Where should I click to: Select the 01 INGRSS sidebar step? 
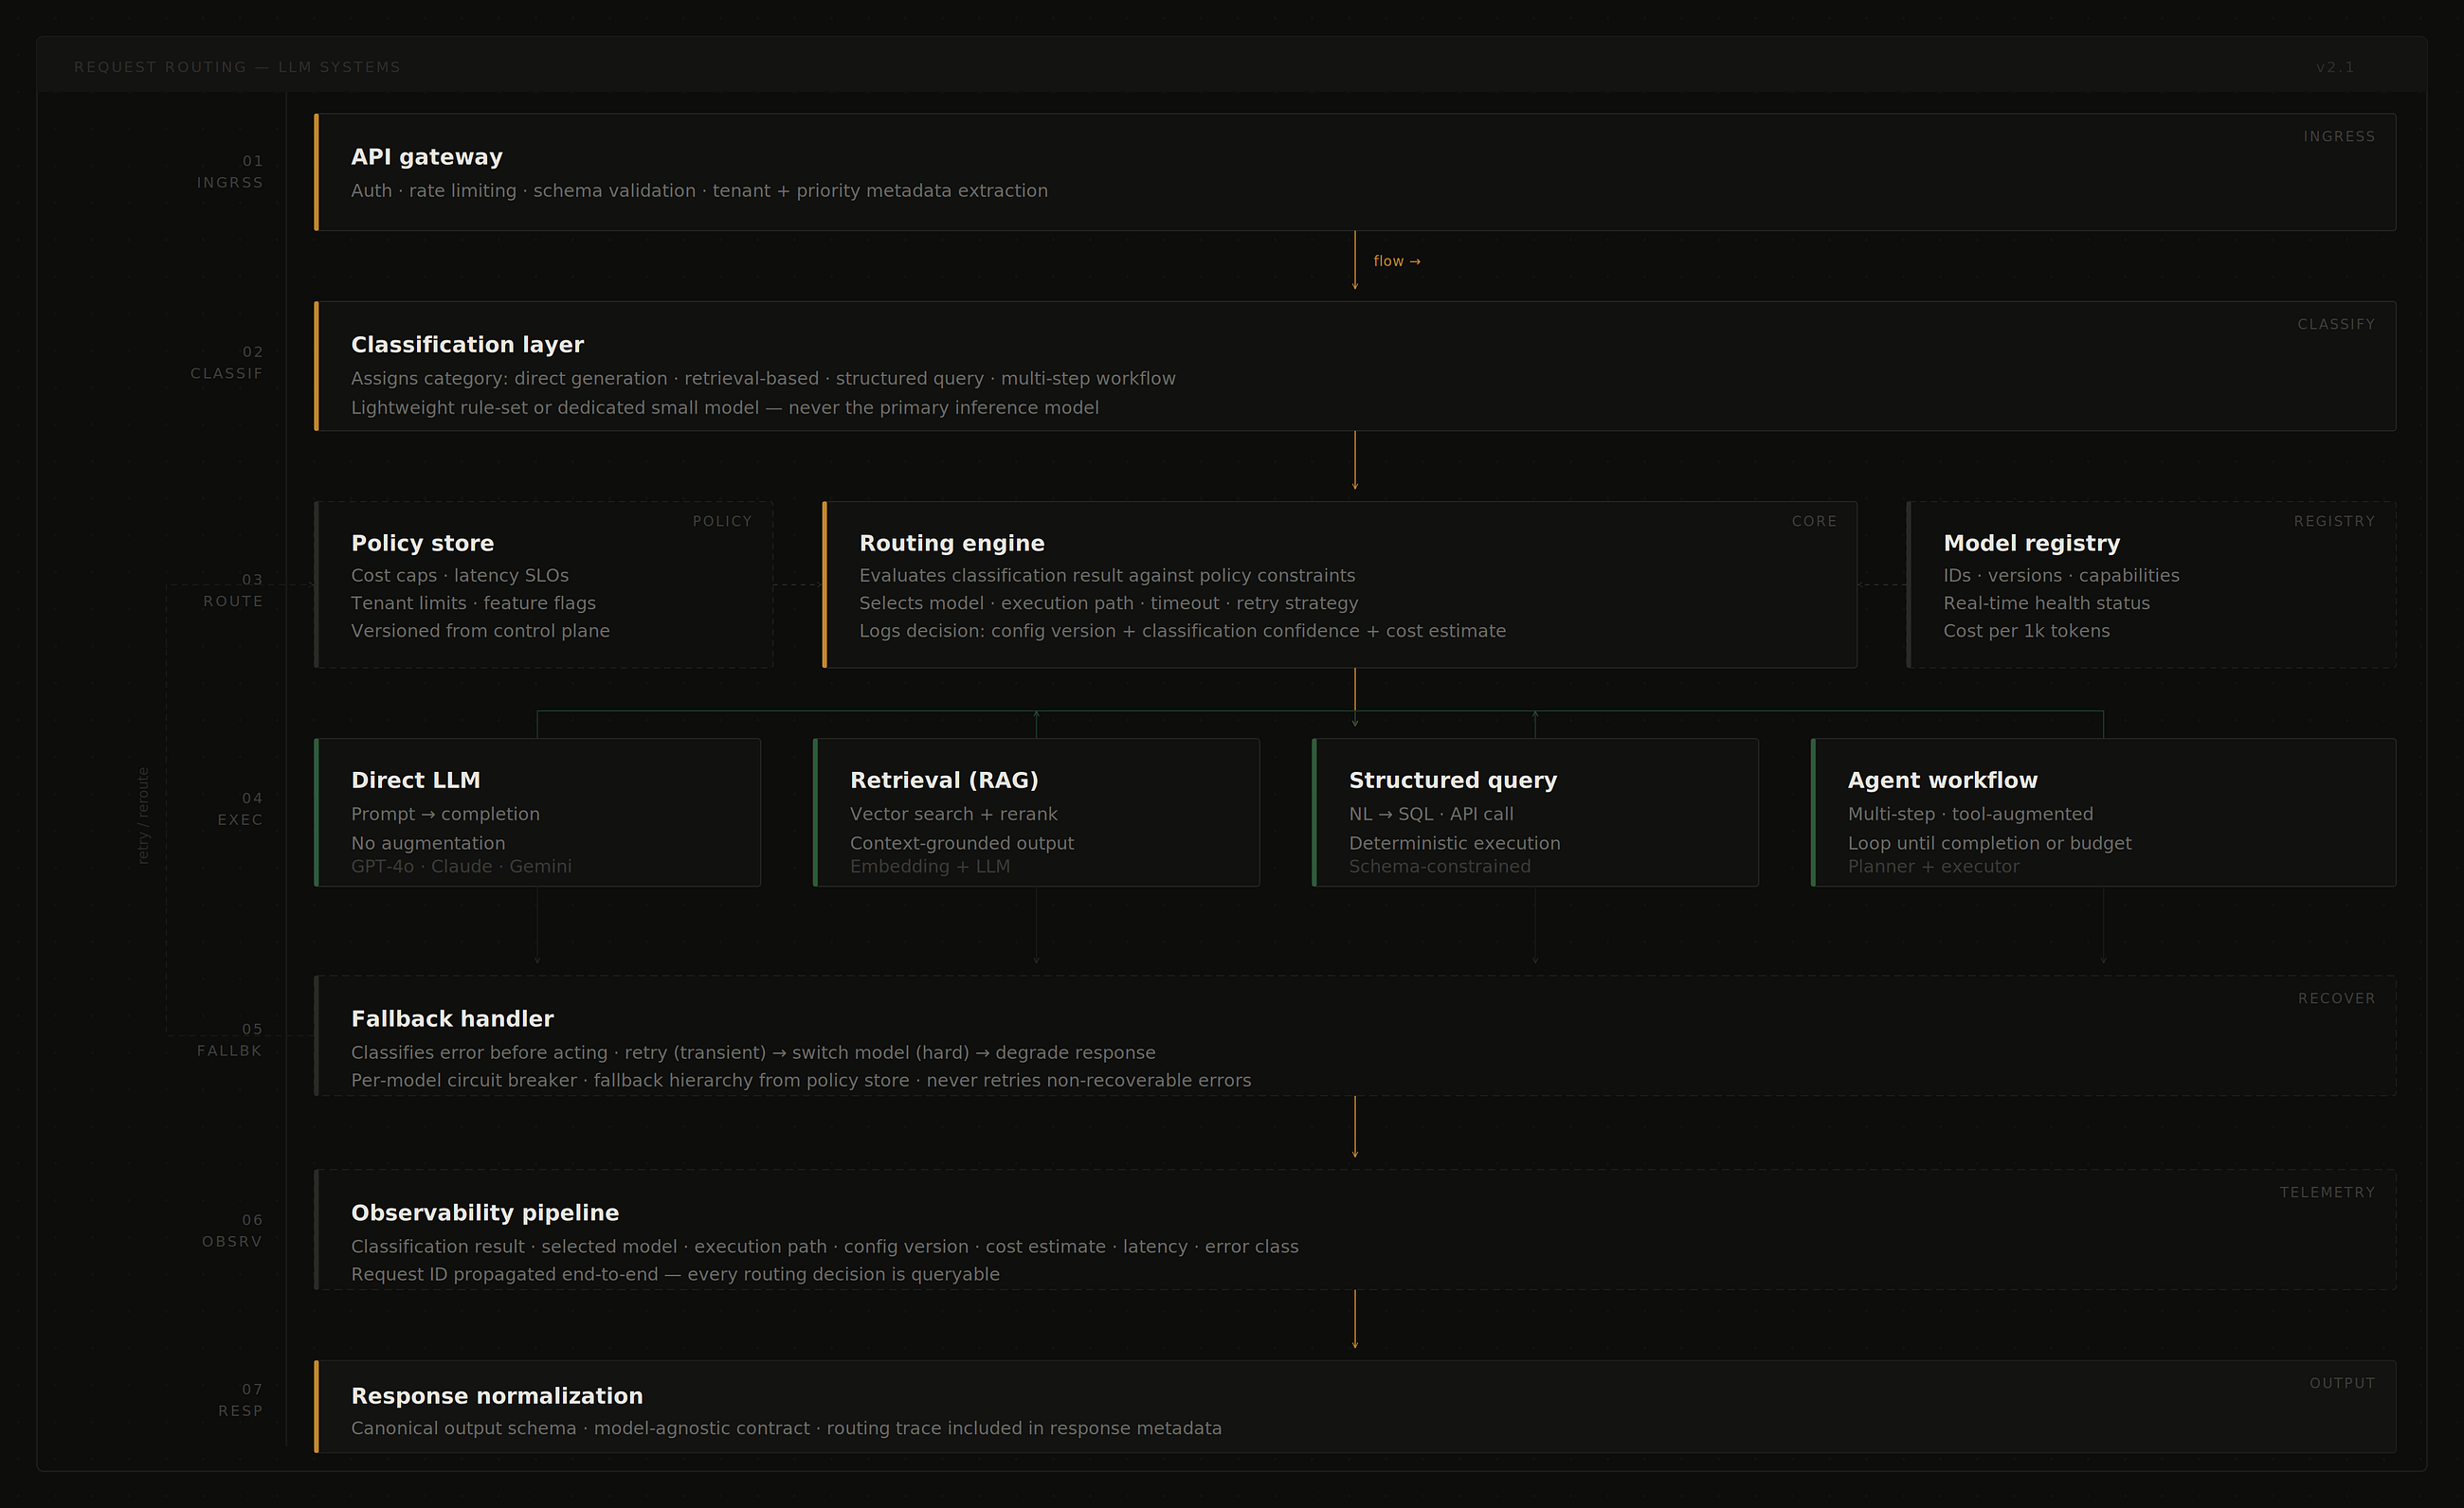(x=229, y=171)
